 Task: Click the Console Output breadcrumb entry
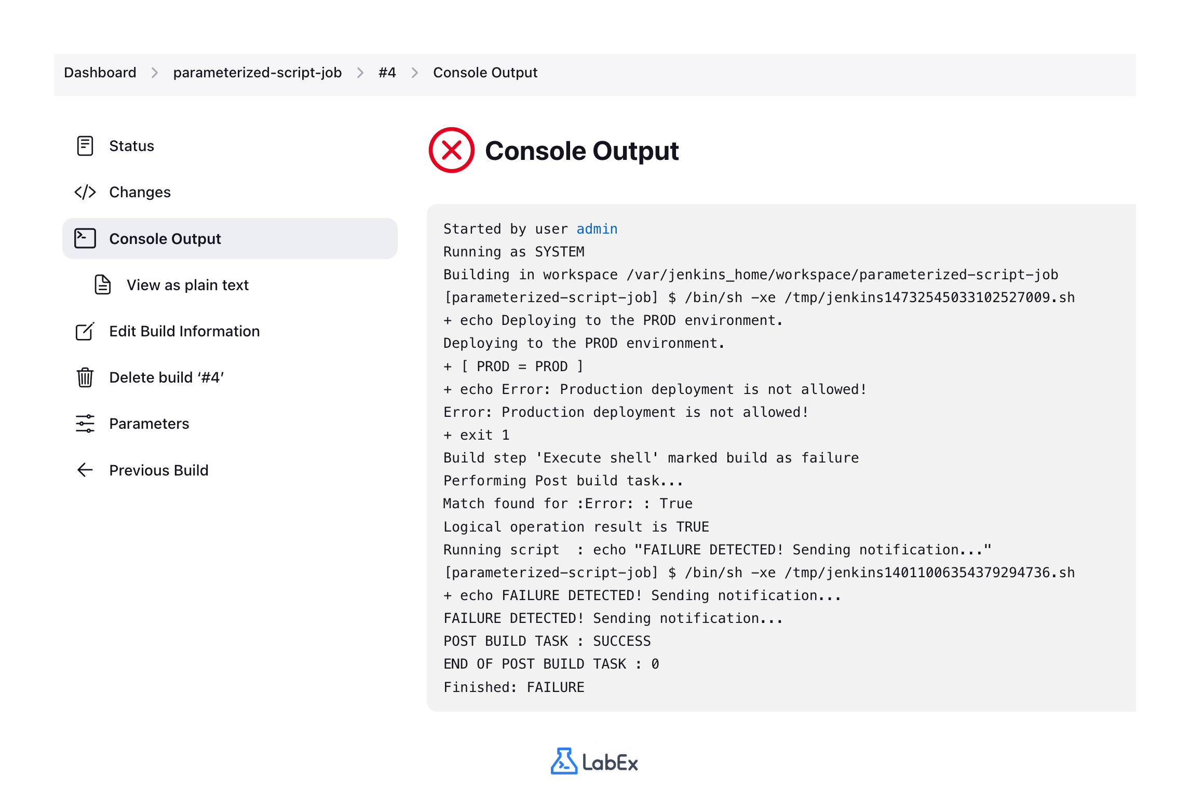(485, 72)
